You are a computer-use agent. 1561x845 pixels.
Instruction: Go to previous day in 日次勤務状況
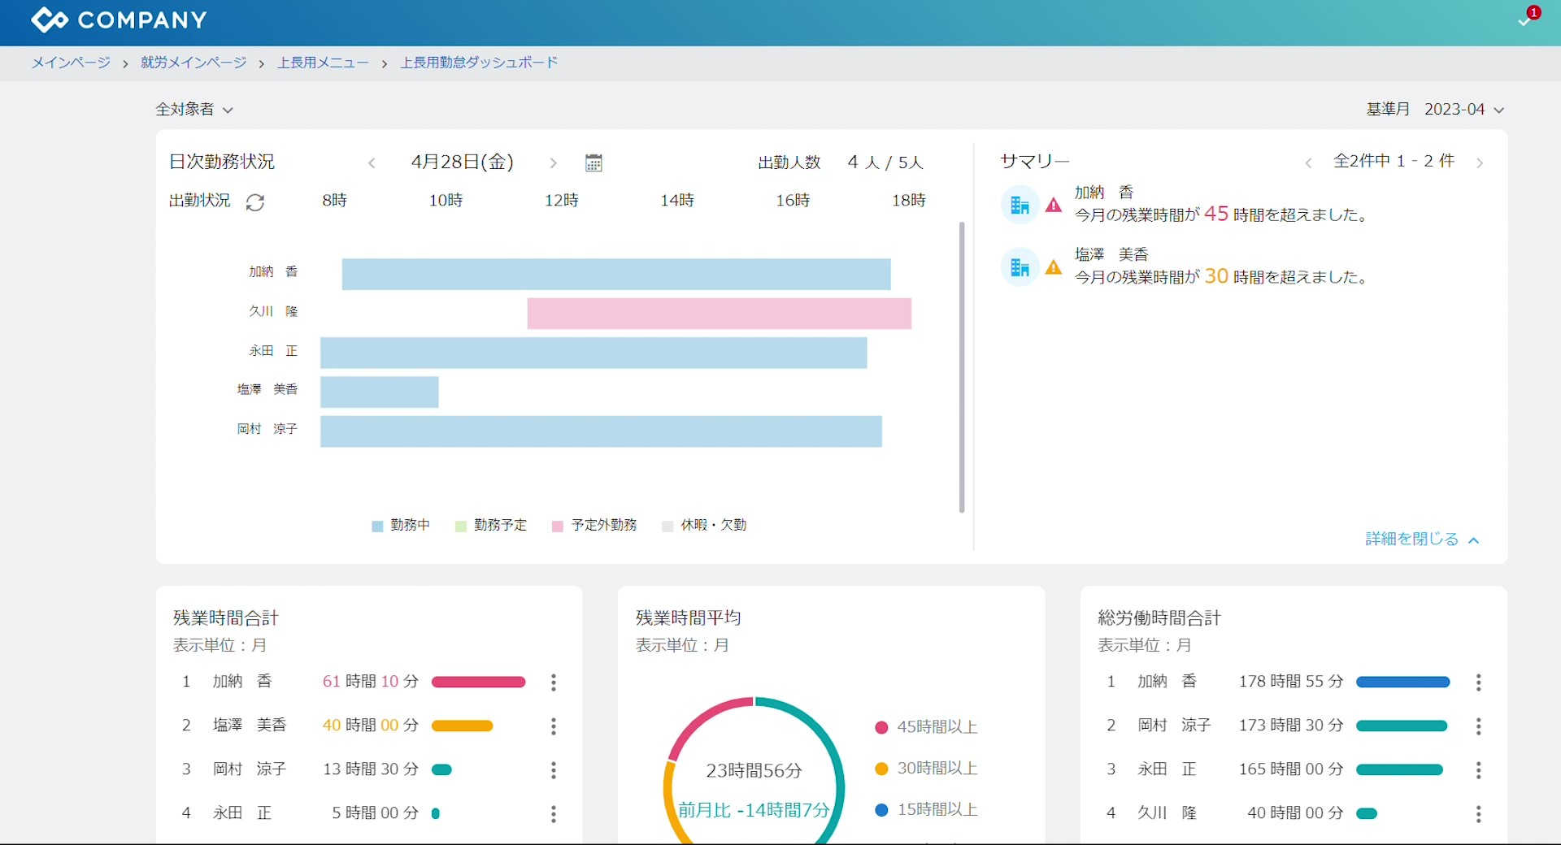[372, 162]
